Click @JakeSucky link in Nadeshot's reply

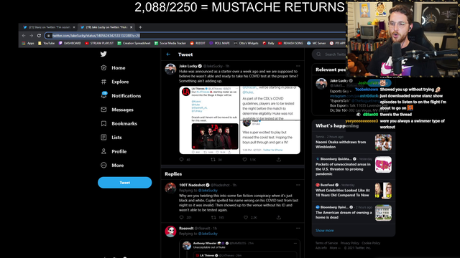208,191
